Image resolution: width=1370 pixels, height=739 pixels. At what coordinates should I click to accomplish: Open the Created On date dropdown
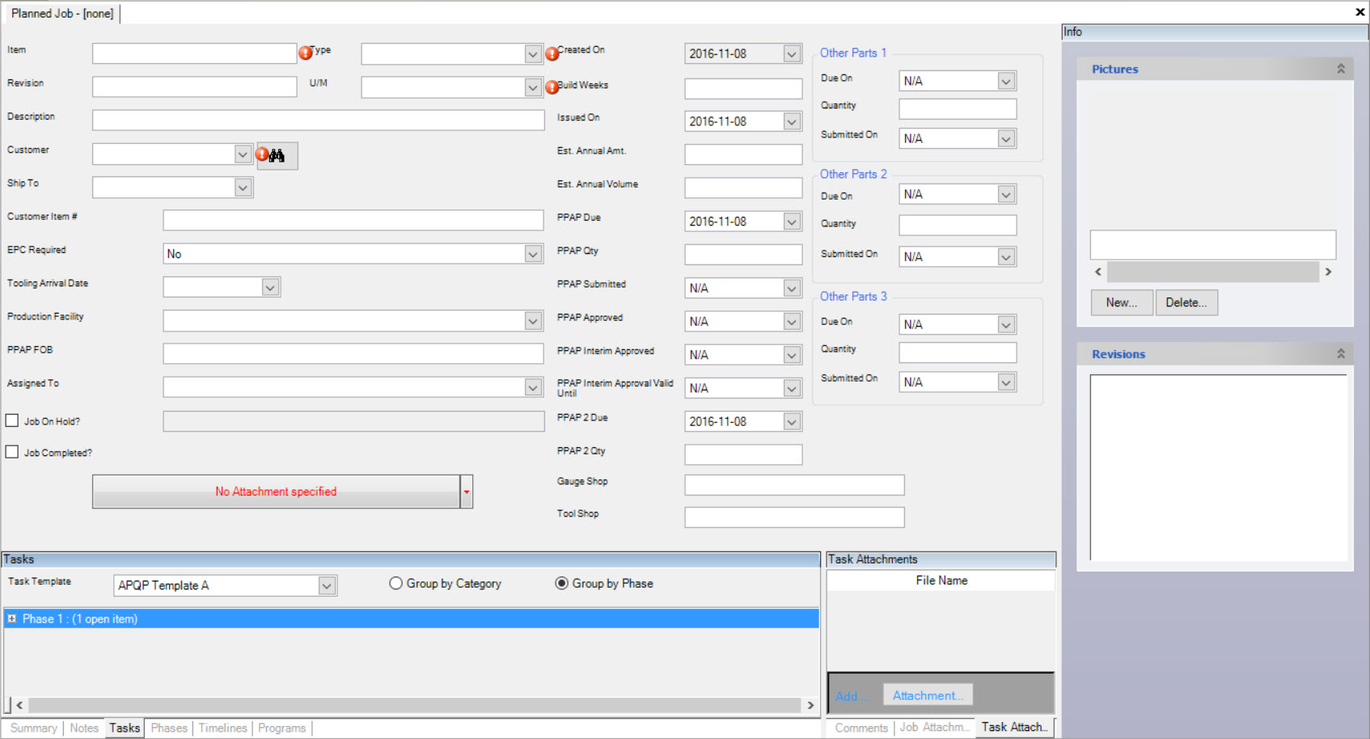[792, 53]
